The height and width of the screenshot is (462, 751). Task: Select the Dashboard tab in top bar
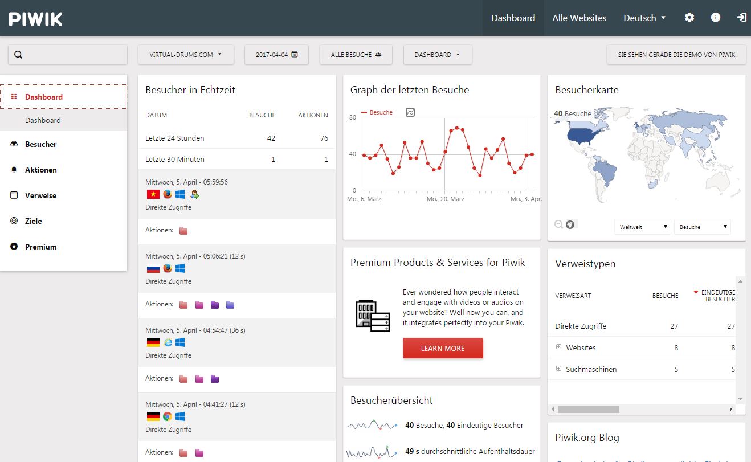pyautogui.click(x=513, y=18)
